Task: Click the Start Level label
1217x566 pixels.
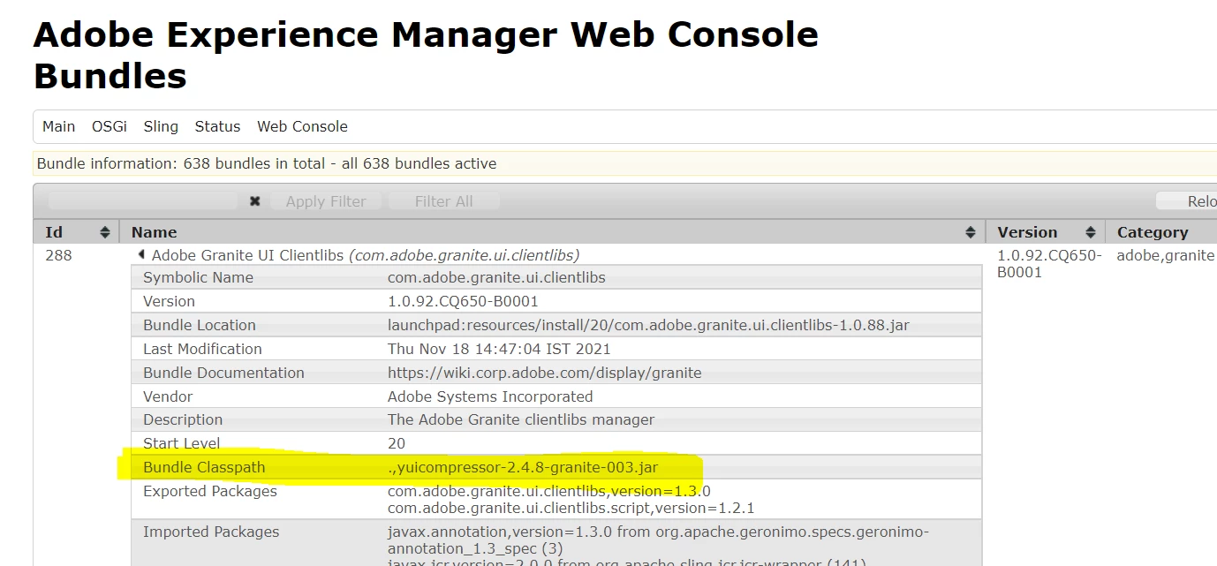Action: coord(182,443)
